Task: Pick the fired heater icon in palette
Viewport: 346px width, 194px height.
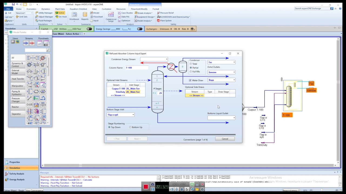Action: pyautogui.click(x=36, y=105)
